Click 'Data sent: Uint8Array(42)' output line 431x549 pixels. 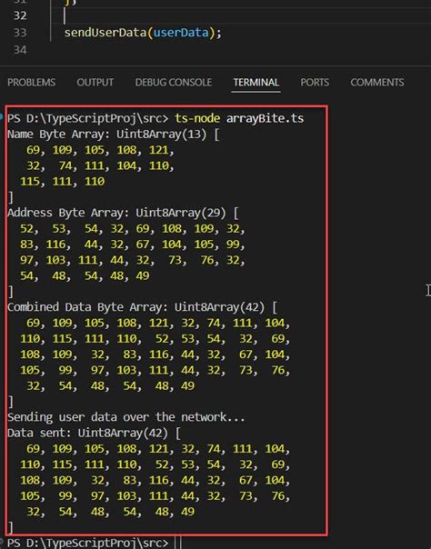point(94,433)
